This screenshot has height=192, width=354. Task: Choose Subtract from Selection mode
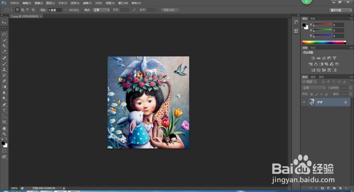click(x=28, y=10)
